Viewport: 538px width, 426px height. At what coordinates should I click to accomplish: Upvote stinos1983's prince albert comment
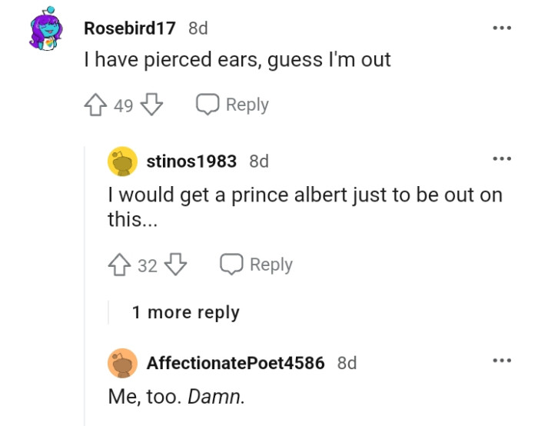click(x=120, y=265)
